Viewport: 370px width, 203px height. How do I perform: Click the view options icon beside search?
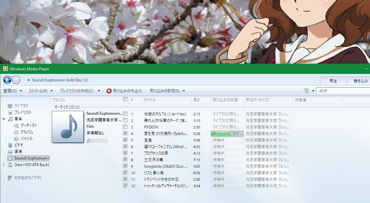(306, 91)
